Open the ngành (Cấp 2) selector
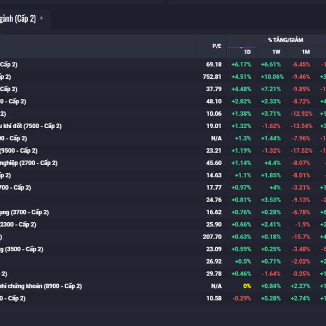The height and width of the screenshot is (326, 326). pyautogui.click(x=19, y=18)
